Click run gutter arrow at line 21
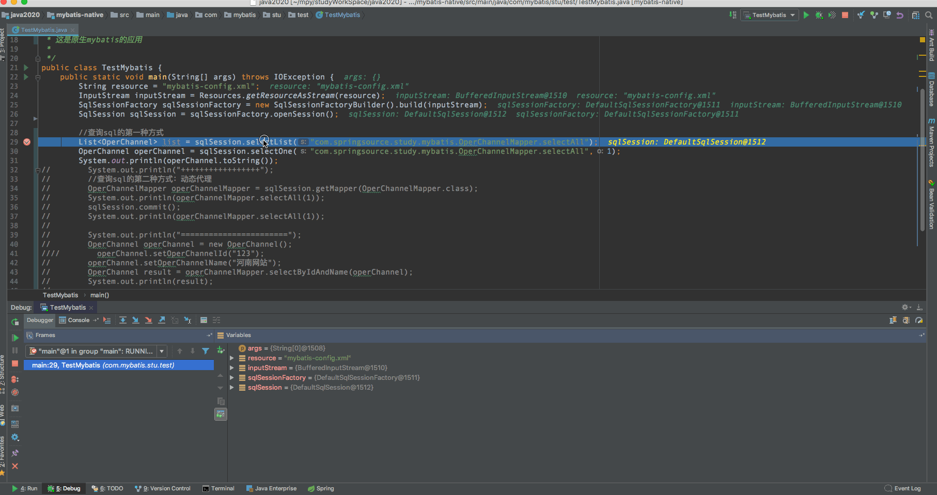This screenshot has height=495, width=937. tap(26, 68)
